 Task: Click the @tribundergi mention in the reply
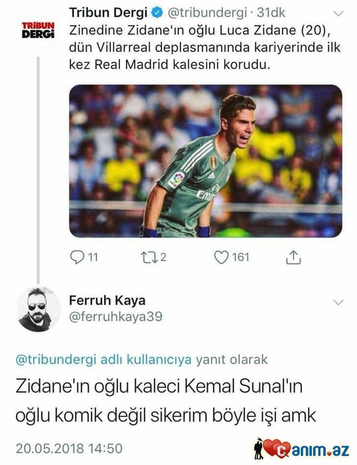[55, 360]
